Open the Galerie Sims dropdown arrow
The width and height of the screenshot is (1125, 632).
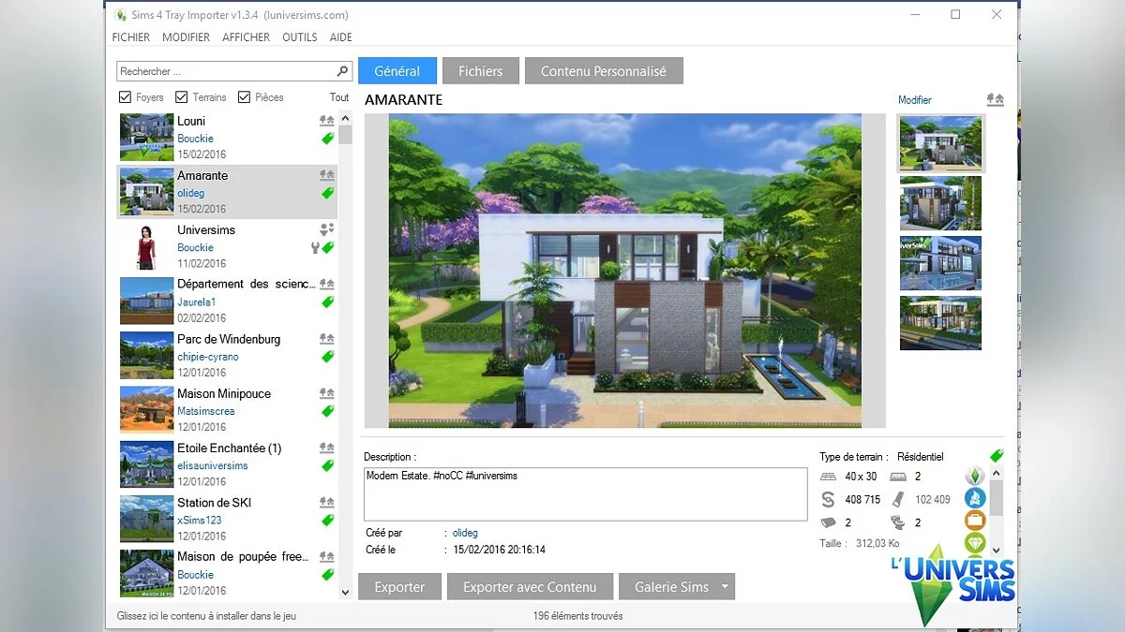click(724, 586)
